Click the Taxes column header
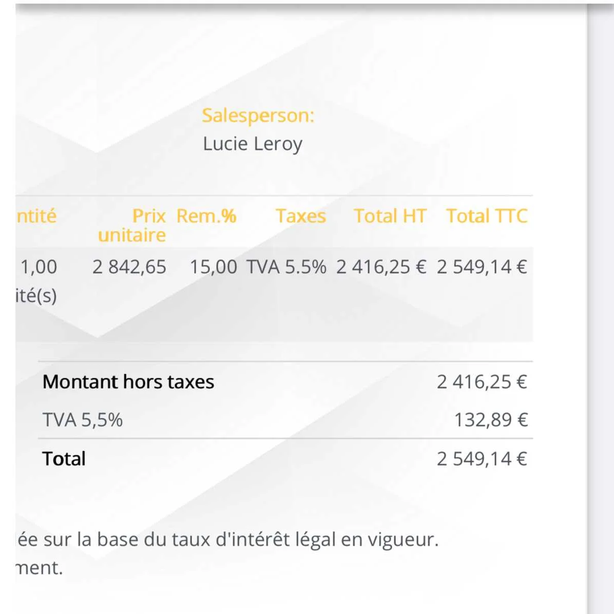Viewport: 614px width, 614px height. pyautogui.click(x=301, y=216)
